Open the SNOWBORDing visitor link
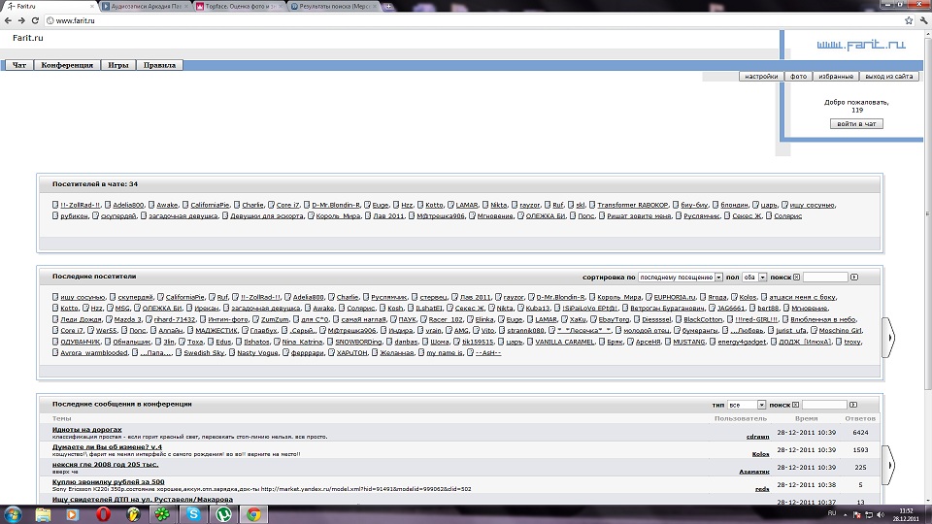The image size is (932, 524). [358, 342]
